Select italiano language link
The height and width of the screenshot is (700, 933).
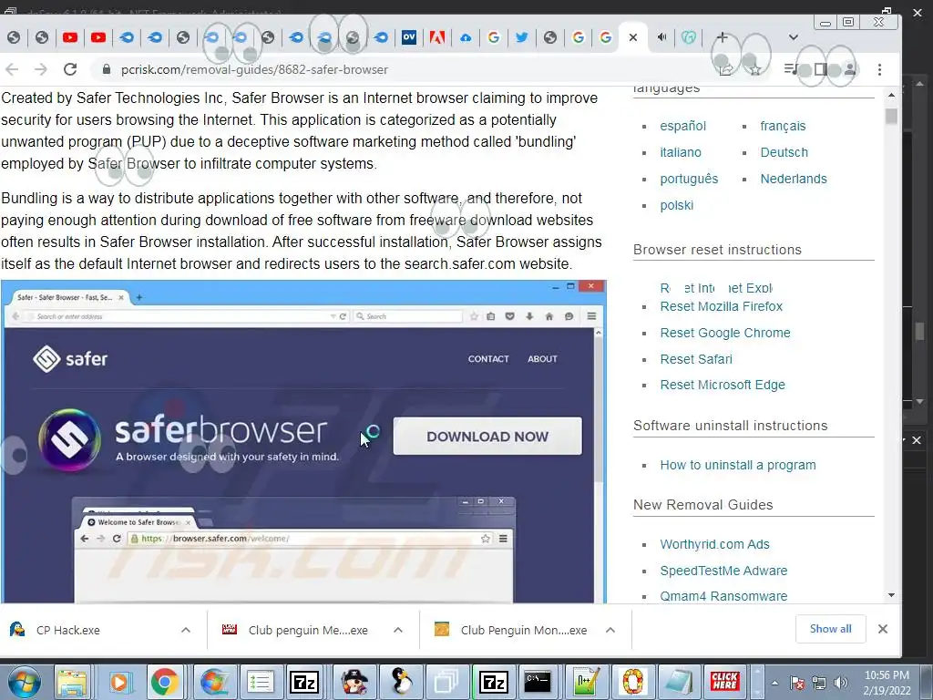tap(680, 152)
